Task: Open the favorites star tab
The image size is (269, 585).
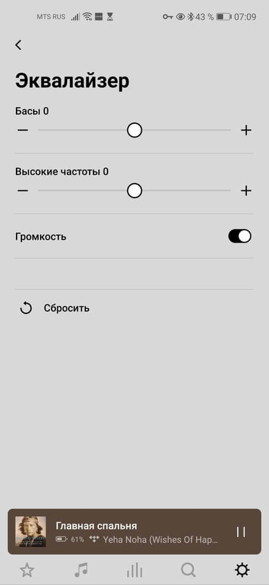Action: 27,570
